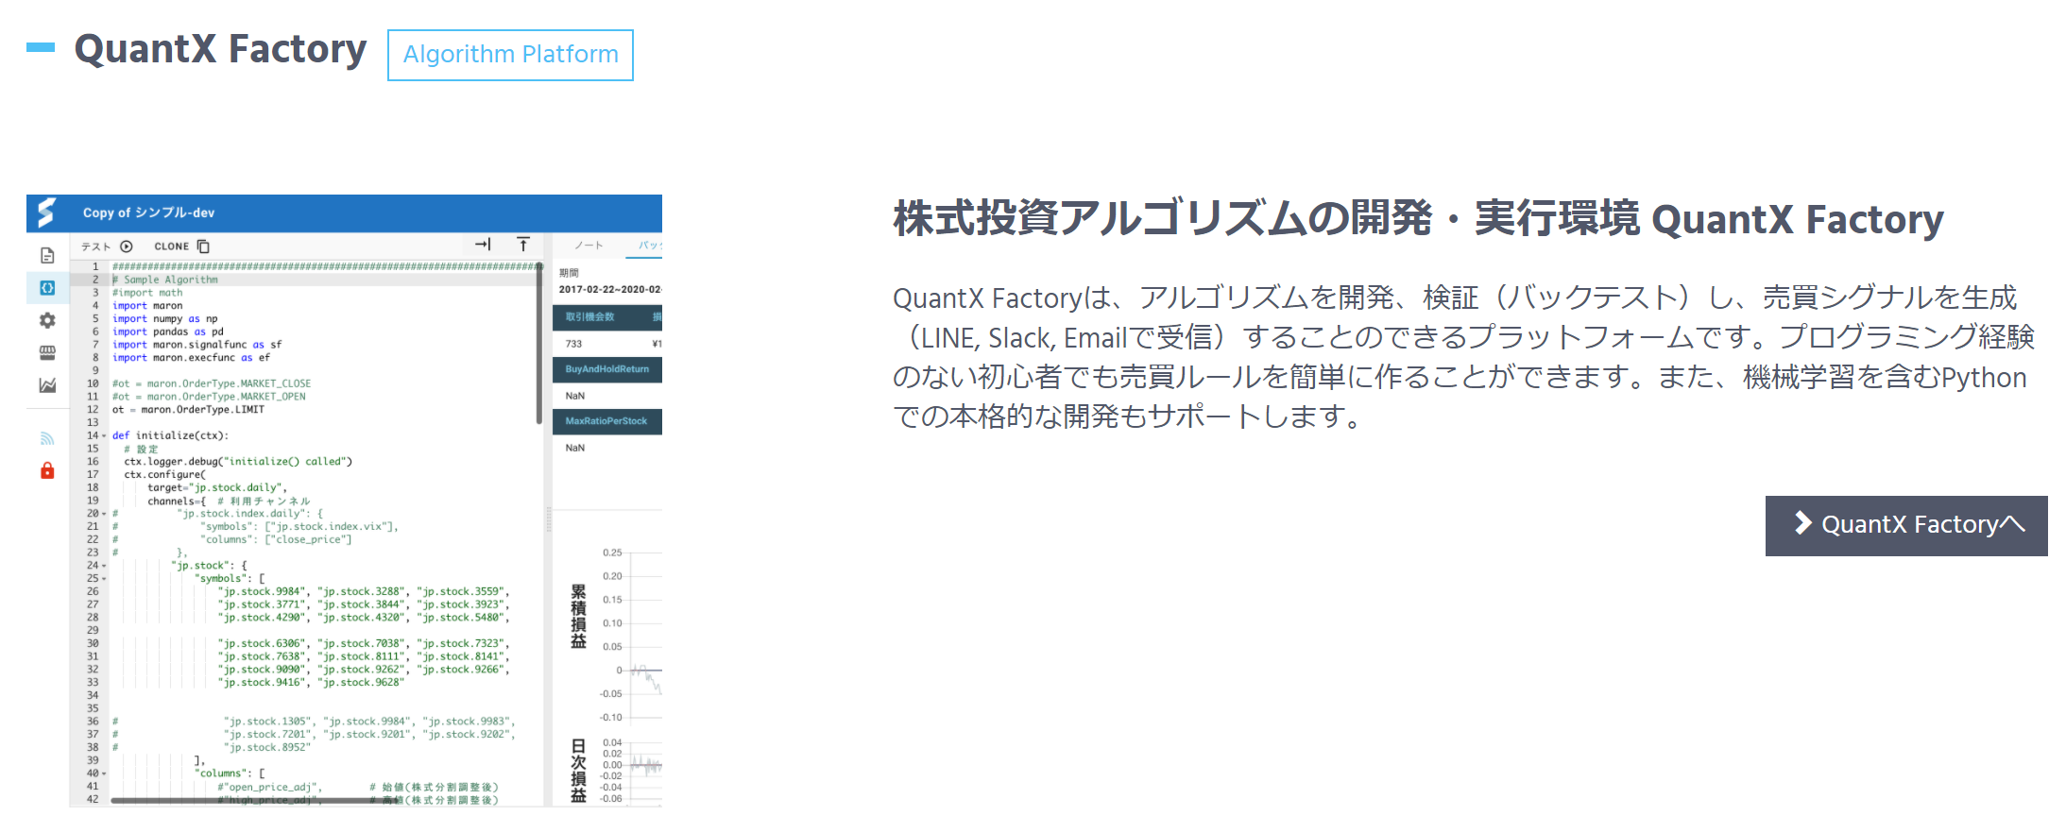
Task: Click the 累積損益 chart axis label
Action: 579,617
